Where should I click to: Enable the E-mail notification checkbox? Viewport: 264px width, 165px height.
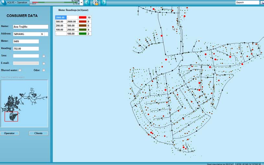44,63
